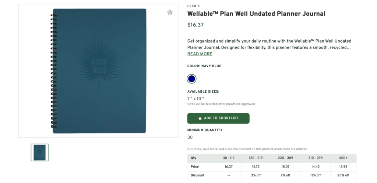The image size is (377, 183).
Task: Select the planner thumbnail below main image
Action: 40,152
